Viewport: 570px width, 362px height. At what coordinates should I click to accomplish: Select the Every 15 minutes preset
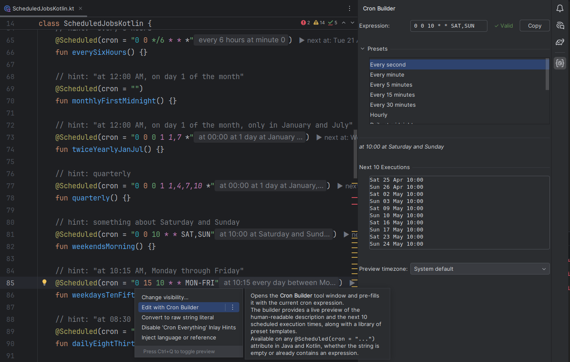[x=457, y=95]
